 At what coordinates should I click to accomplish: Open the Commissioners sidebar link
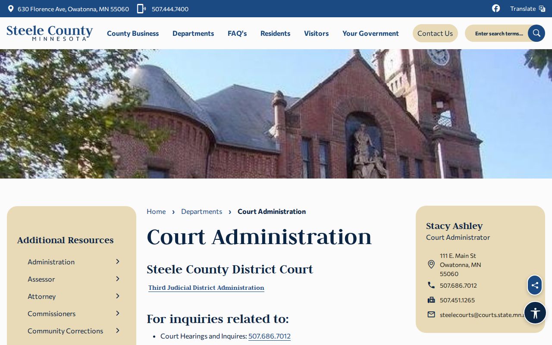(51, 314)
